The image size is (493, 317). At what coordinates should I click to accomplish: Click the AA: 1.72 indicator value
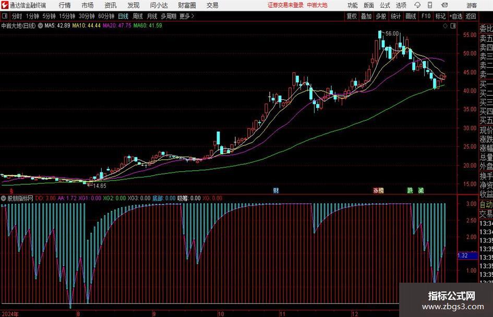67,198
